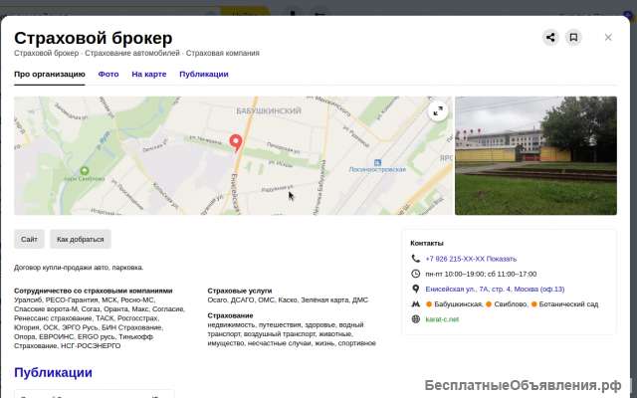Switch to the Фото tab
Image resolution: width=637 pixels, height=398 pixels.
108,75
